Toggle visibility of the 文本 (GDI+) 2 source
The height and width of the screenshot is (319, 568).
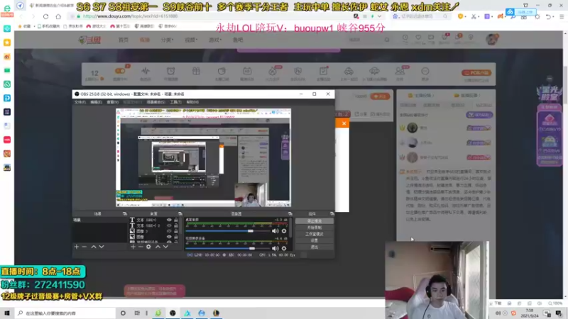[169, 225]
